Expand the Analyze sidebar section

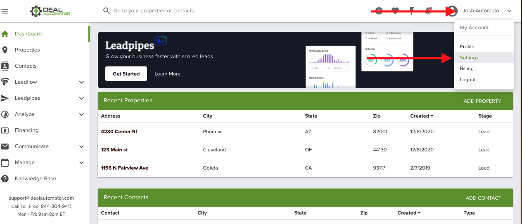81,114
